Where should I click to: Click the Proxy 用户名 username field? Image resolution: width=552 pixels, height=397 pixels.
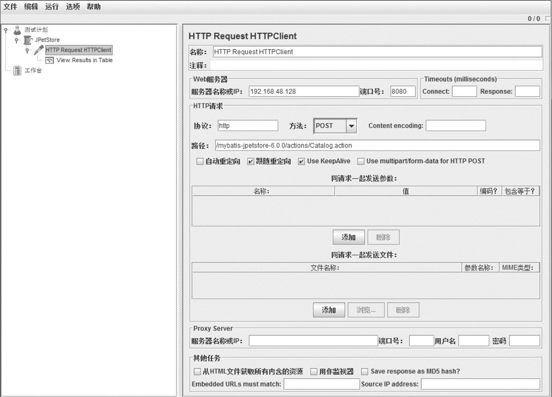click(x=474, y=341)
